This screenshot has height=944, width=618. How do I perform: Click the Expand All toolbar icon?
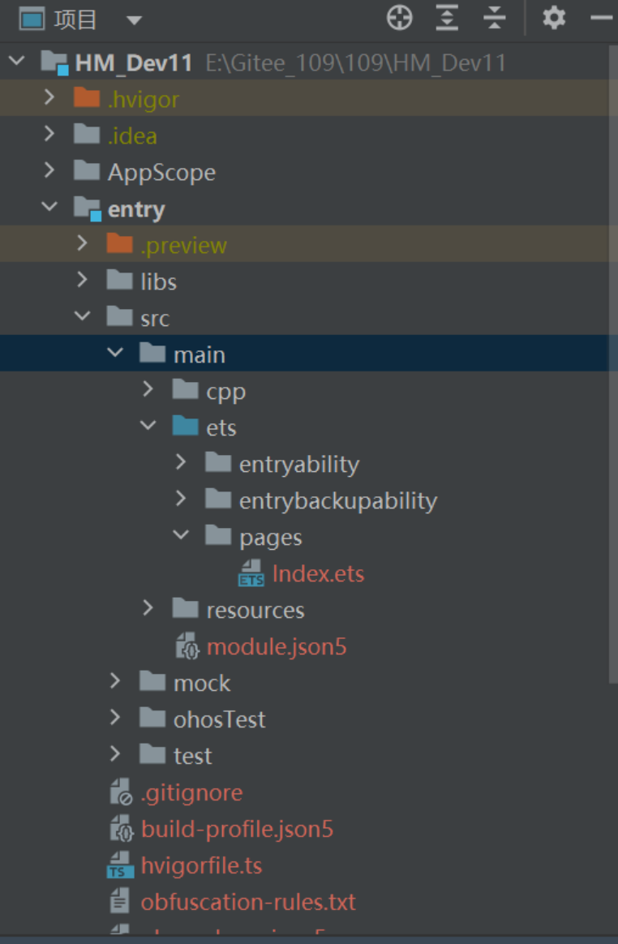pyautogui.click(x=447, y=18)
